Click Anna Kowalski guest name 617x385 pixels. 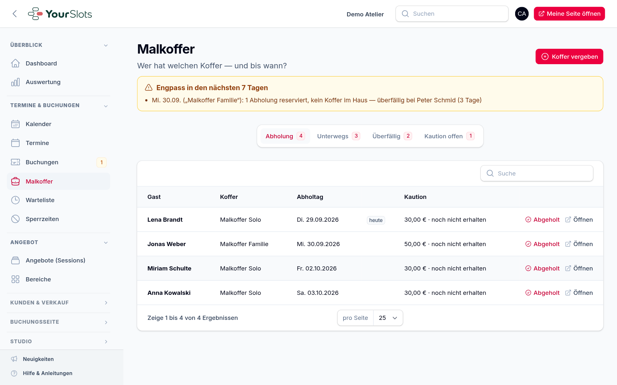(x=169, y=293)
